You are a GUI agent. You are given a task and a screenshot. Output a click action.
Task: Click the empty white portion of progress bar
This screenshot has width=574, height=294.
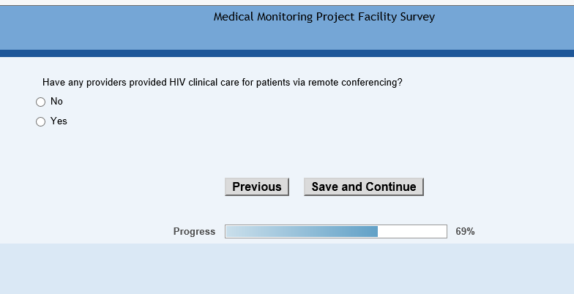pyautogui.click(x=411, y=232)
